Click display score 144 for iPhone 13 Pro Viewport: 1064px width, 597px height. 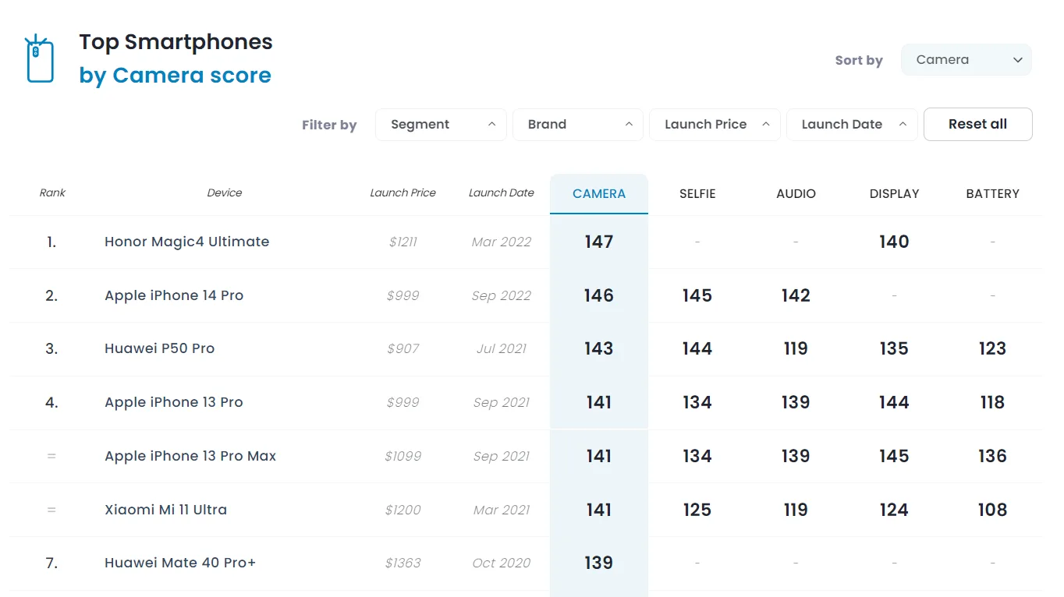[894, 402]
